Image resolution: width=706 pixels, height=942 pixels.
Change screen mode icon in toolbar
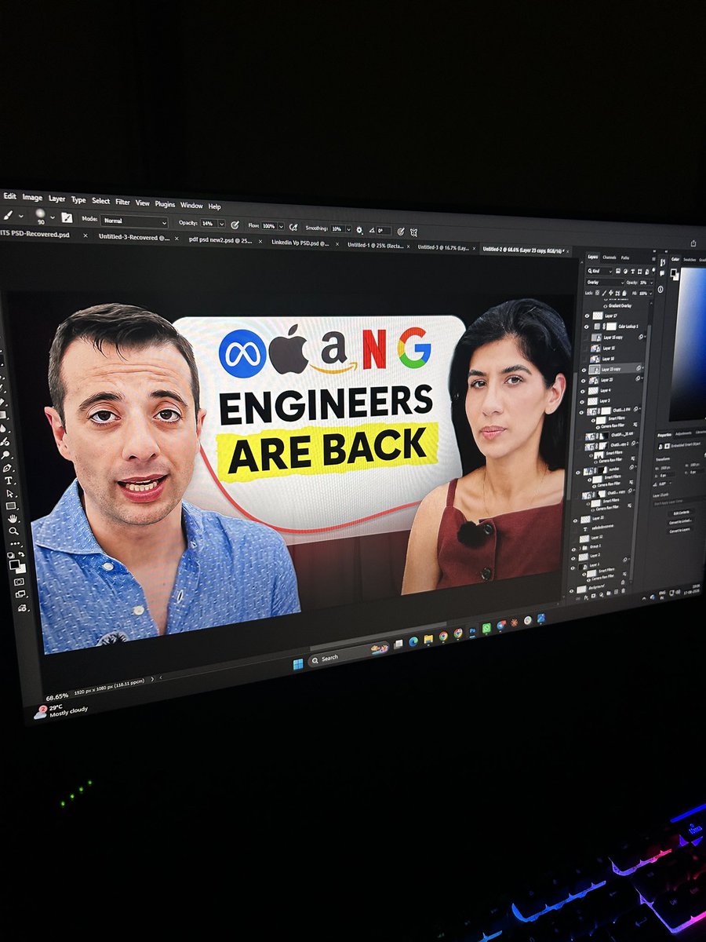[x=20, y=593]
